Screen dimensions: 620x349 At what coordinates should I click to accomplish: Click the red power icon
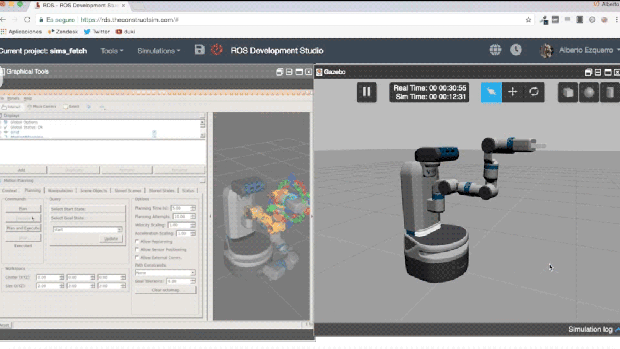click(216, 50)
